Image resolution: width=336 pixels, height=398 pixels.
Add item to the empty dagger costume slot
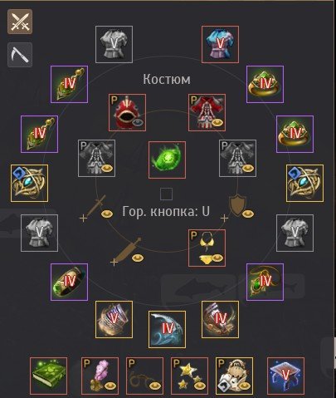point(114,262)
